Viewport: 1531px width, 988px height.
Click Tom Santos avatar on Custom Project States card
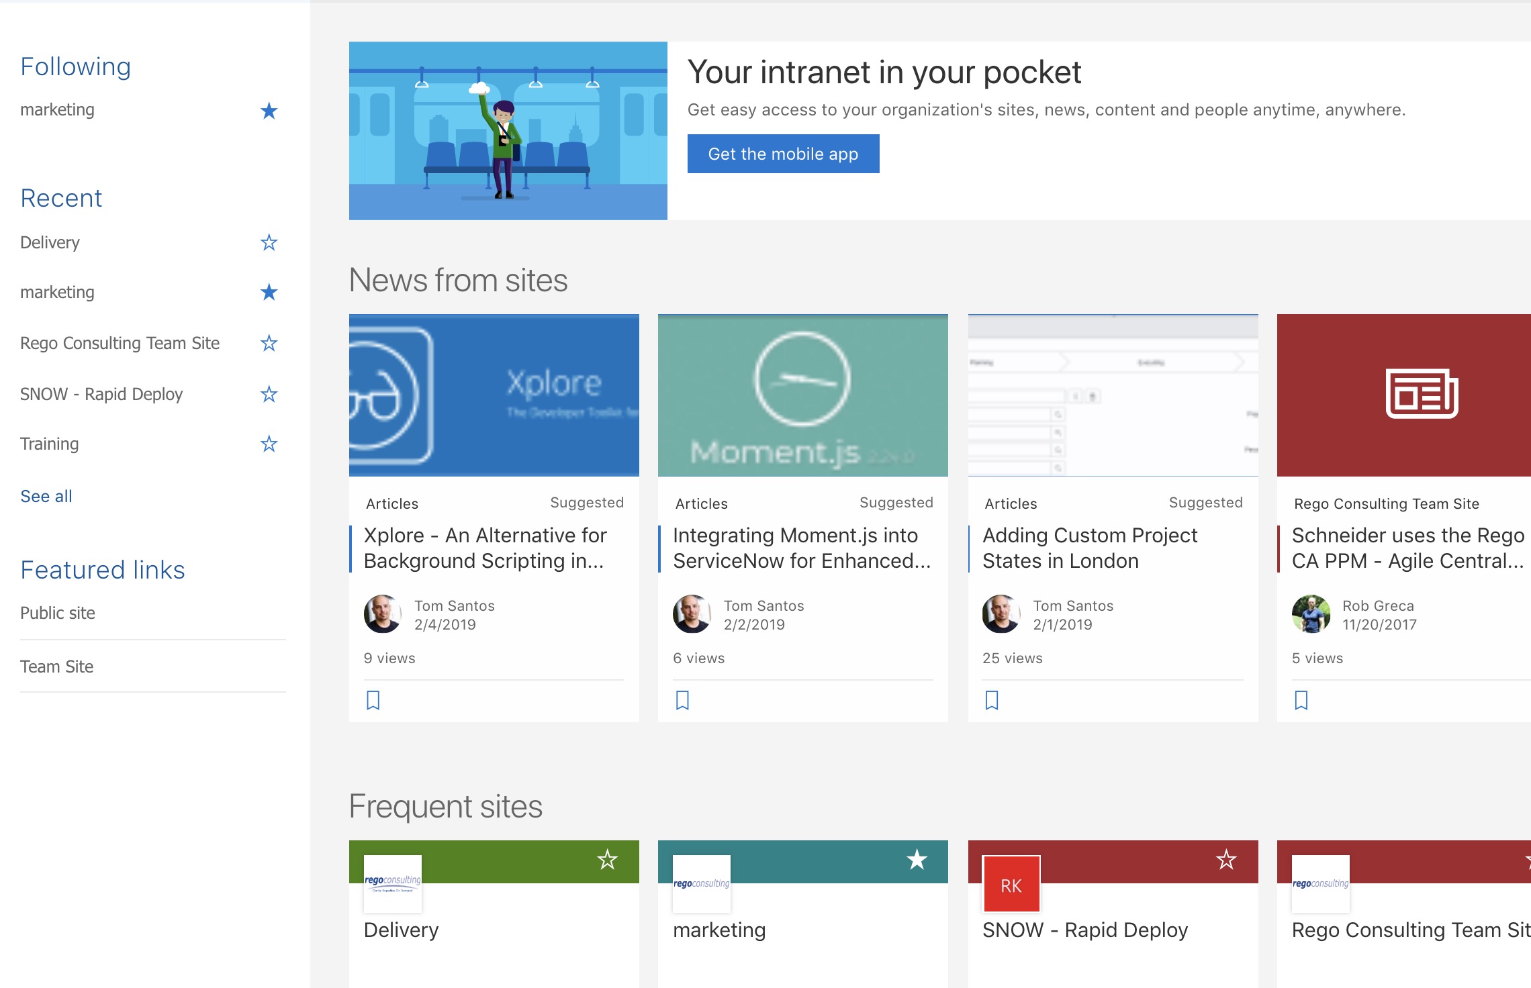(x=1001, y=614)
